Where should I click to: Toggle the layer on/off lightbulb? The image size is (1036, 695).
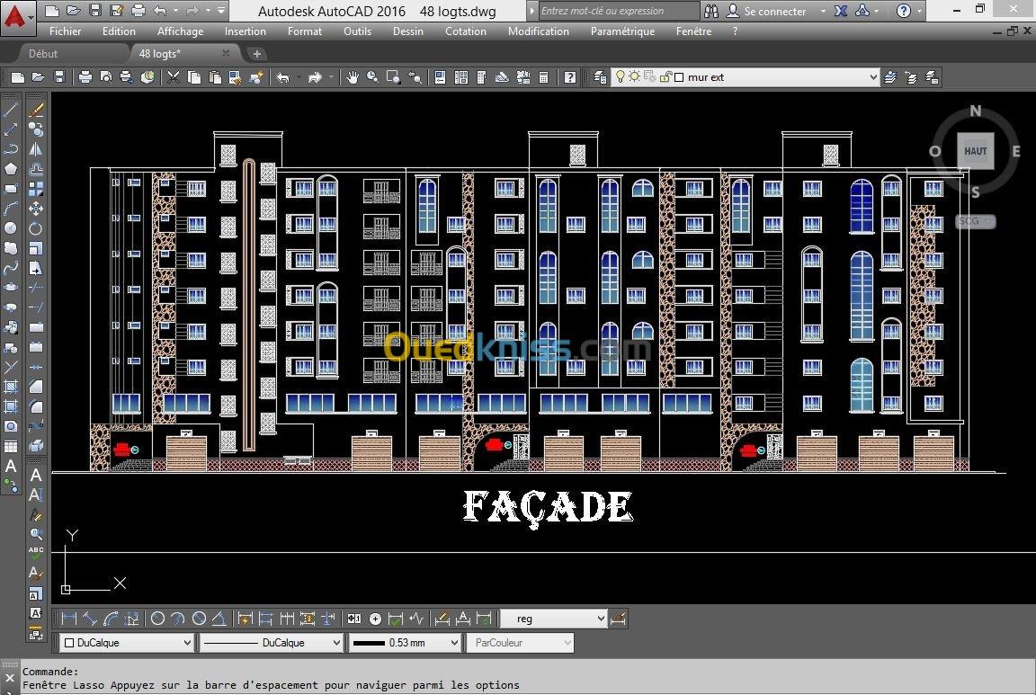pos(620,77)
